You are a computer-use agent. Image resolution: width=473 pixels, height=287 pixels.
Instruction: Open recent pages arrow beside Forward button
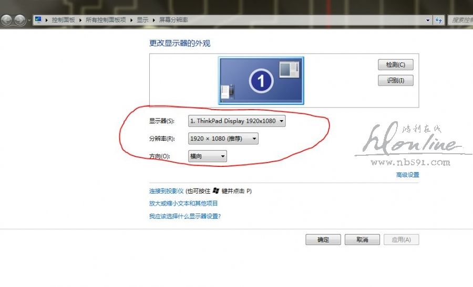click(29, 20)
